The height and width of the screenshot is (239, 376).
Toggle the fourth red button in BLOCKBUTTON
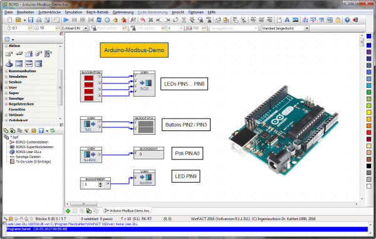pyautogui.click(x=89, y=98)
